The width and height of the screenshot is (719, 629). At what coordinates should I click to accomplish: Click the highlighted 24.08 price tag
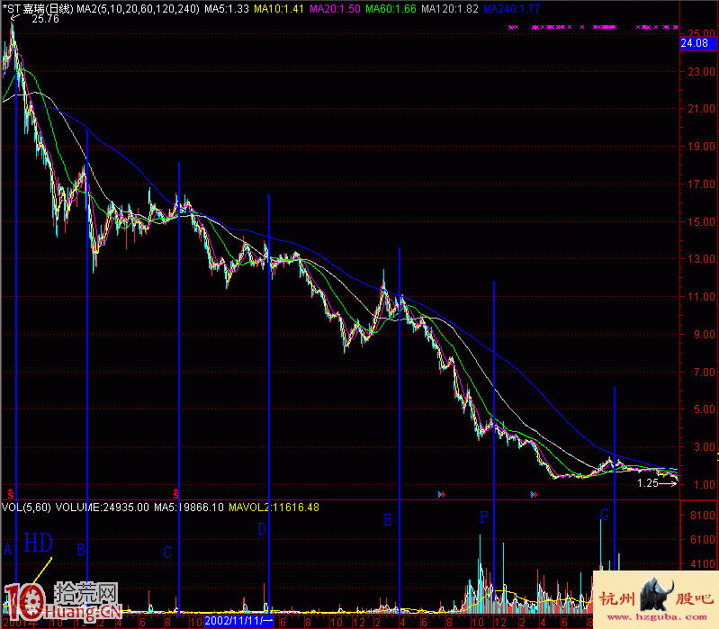698,43
